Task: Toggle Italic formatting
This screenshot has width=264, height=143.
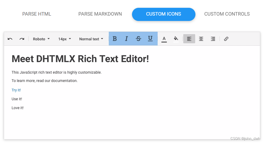Action: 126,39
